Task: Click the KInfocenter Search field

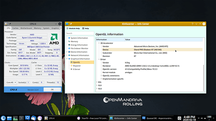Action: (x=80, y=33)
